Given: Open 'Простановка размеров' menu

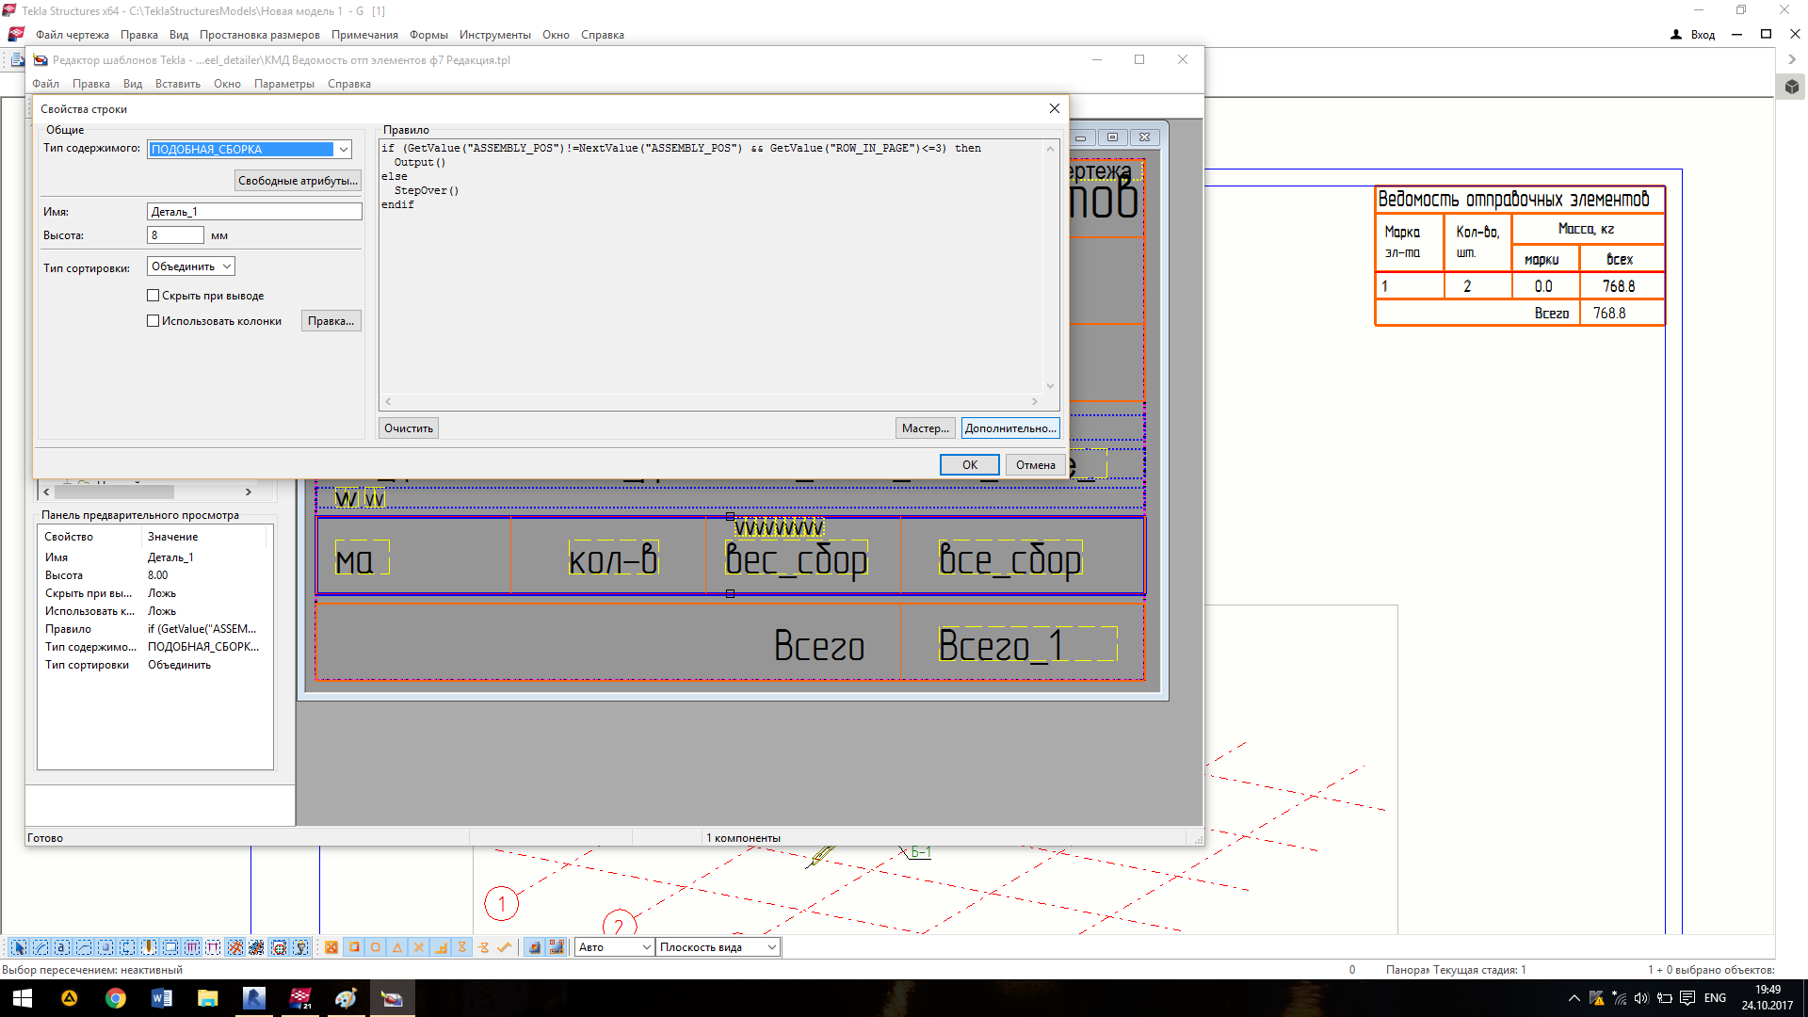Looking at the screenshot, I should tap(259, 35).
